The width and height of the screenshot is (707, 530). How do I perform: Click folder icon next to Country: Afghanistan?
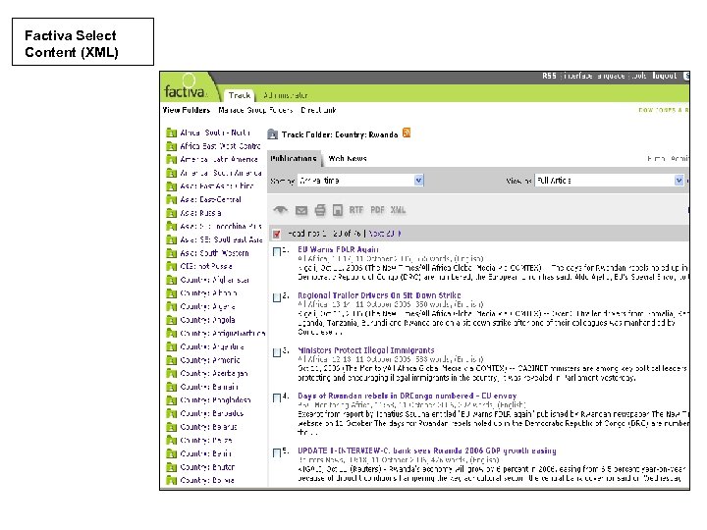[x=171, y=280]
